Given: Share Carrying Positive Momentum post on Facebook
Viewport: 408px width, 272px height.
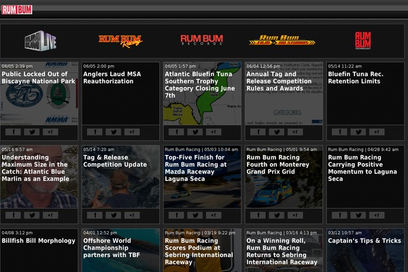Looking at the screenshot, I should point(339,216).
